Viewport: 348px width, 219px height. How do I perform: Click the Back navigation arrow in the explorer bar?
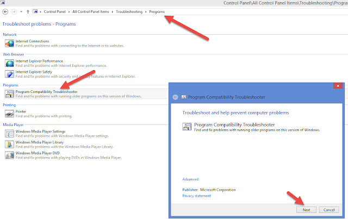click(5, 12)
